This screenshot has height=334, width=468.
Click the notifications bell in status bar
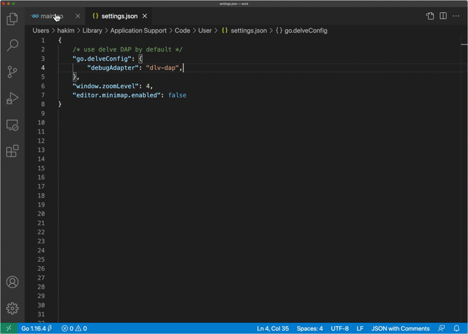pyautogui.click(x=456, y=328)
